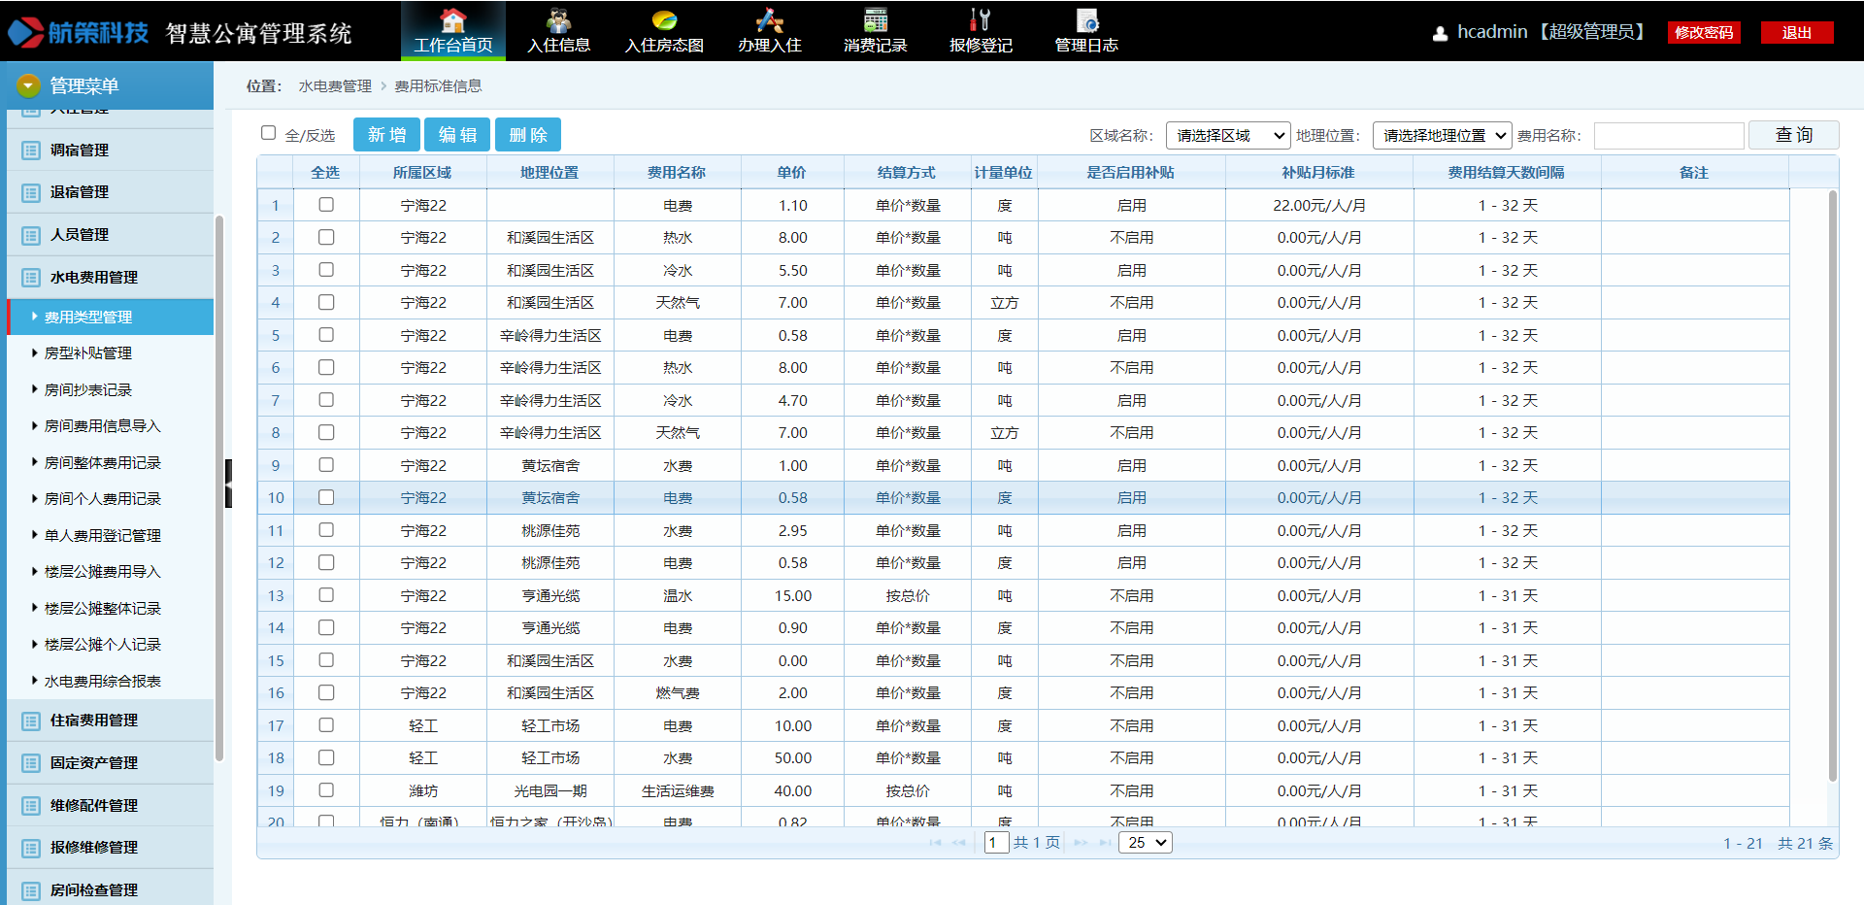Click the 管理菜单 round arrow icon
This screenshot has height=905, width=1864.
[x=28, y=85]
